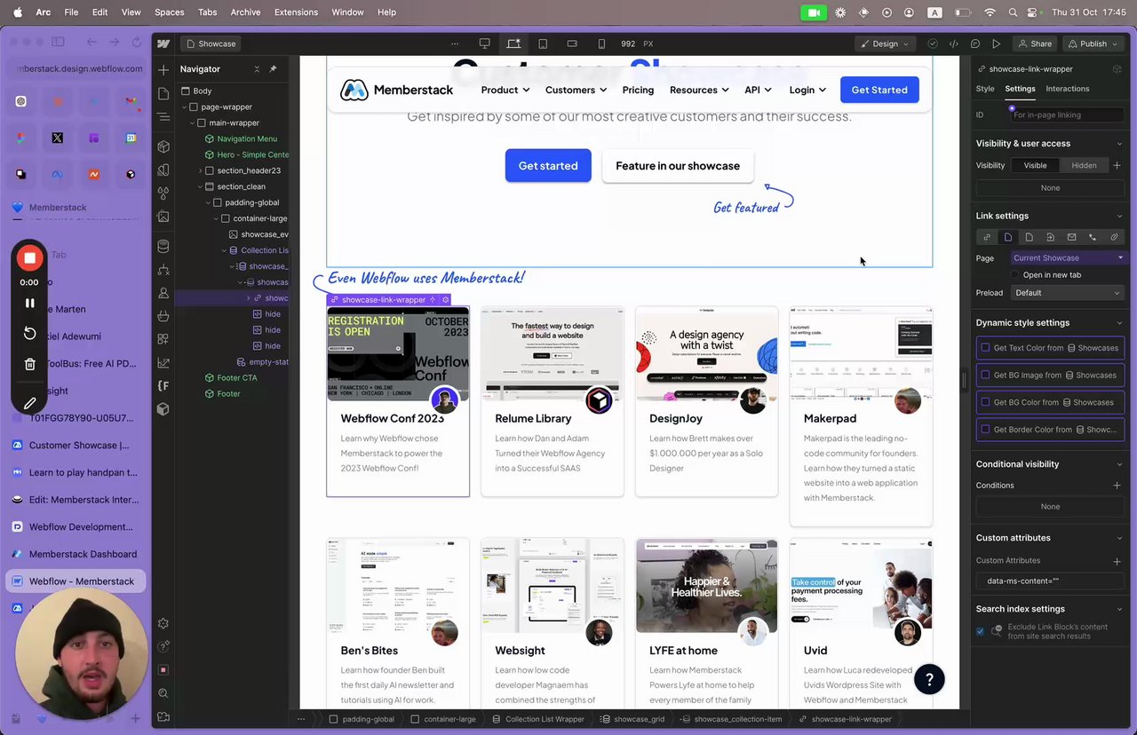Open the Spaces menu in menu bar

click(169, 12)
